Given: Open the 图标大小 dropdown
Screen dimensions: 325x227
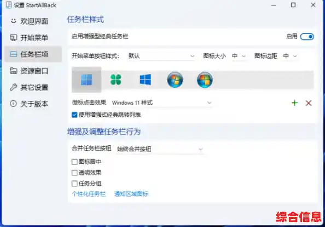Looking at the screenshot, I should [239, 56].
